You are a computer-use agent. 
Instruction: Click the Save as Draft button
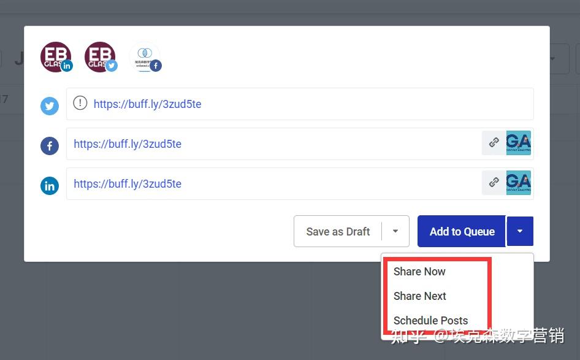338,231
